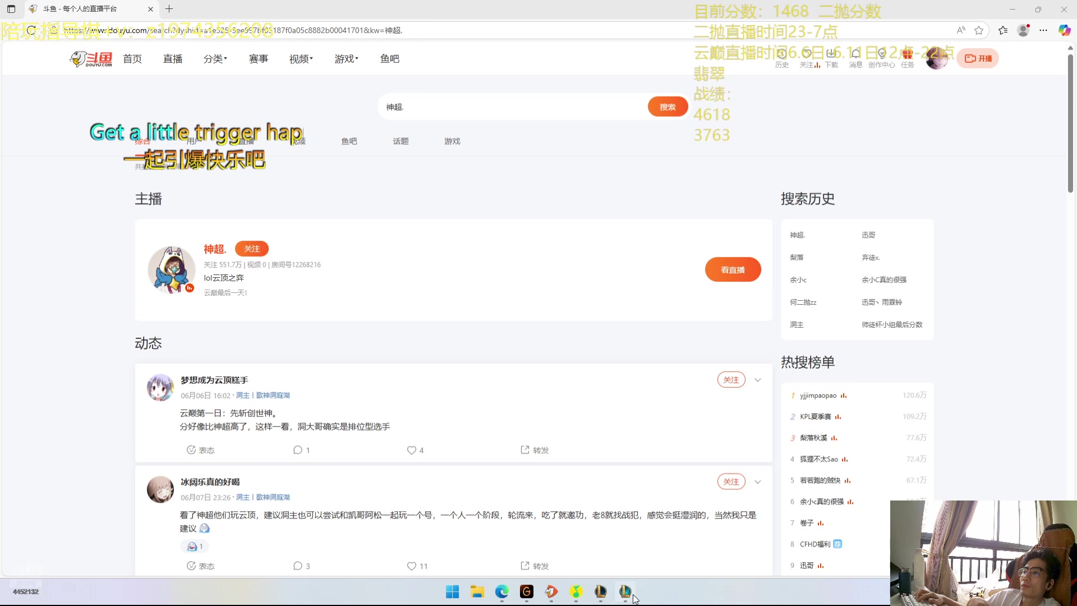Open File Explorer from taskbar

477,592
